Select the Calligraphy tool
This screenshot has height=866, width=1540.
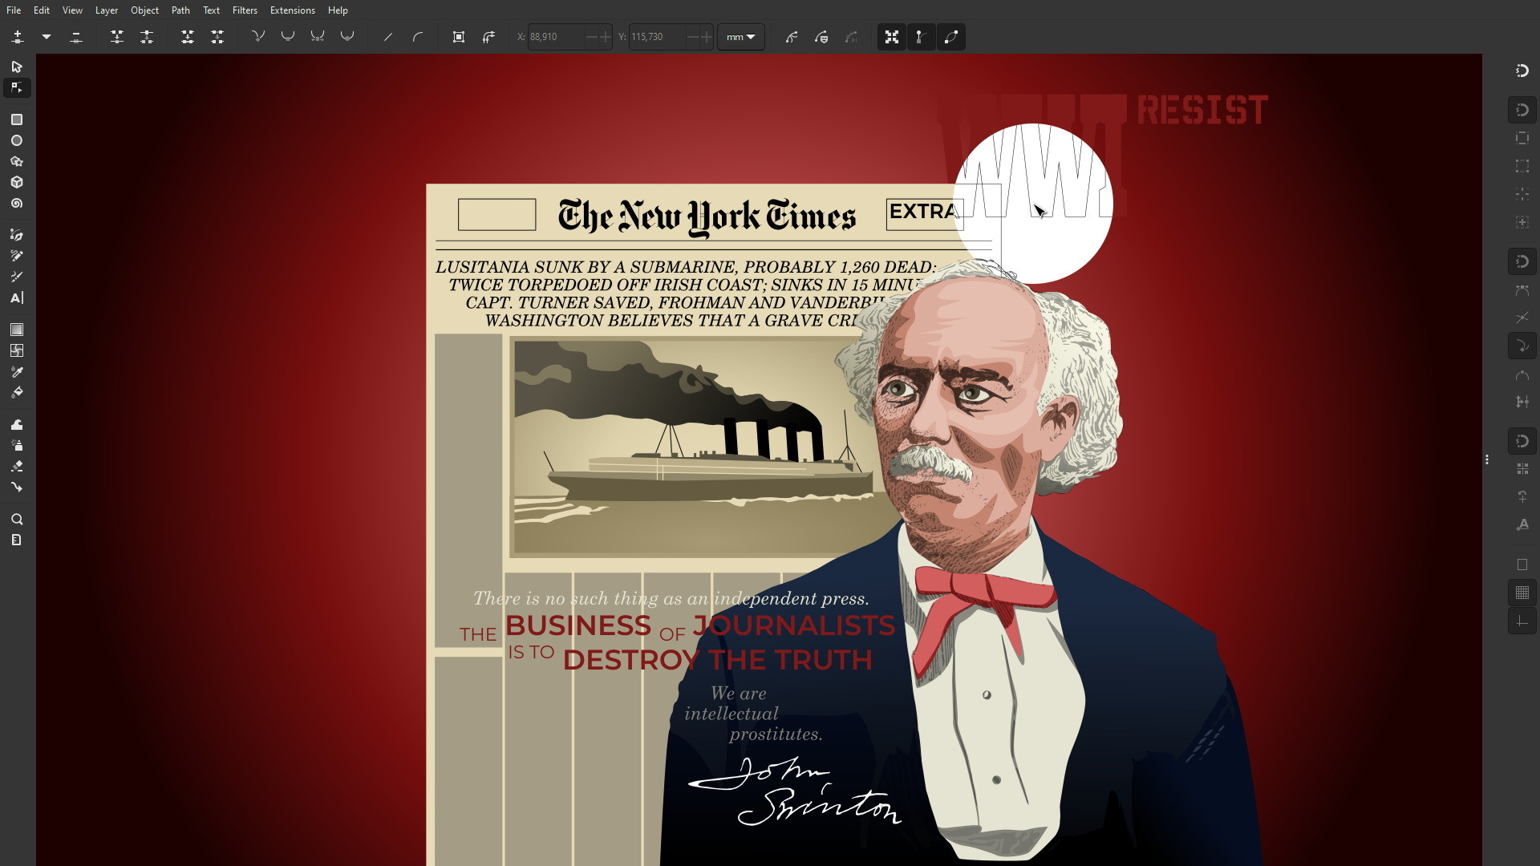[x=17, y=277]
